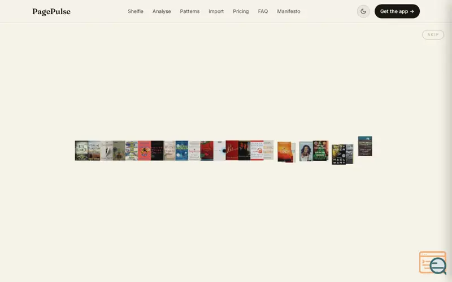Pick the Michelle Obama Becoming cover
Screen dimensions: 452x282
pyautogui.click(x=306, y=151)
